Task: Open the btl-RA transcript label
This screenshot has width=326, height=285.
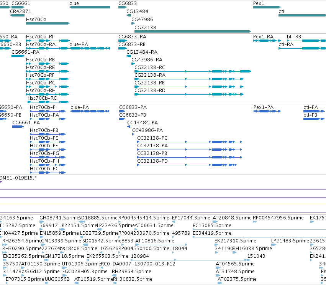Action: point(286,44)
